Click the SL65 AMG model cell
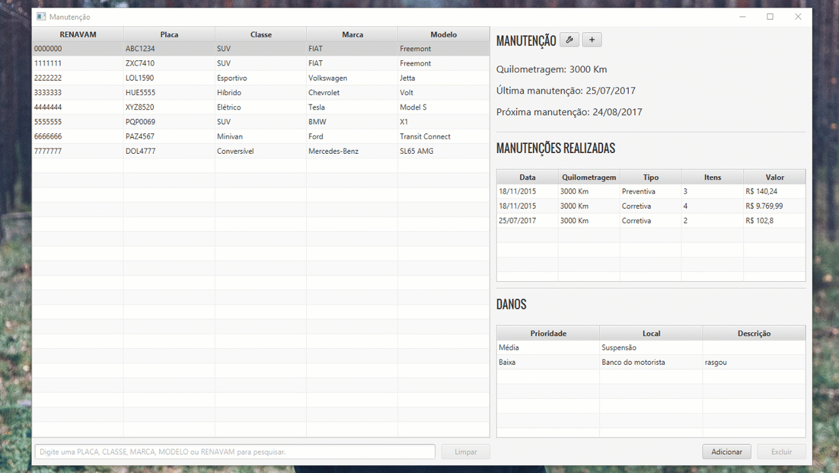839x473 pixels. coord(443,151)
